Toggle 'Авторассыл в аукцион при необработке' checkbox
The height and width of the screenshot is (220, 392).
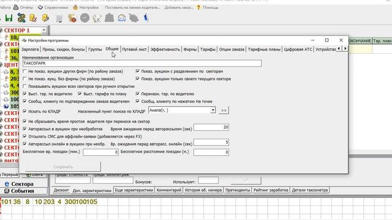24,129
